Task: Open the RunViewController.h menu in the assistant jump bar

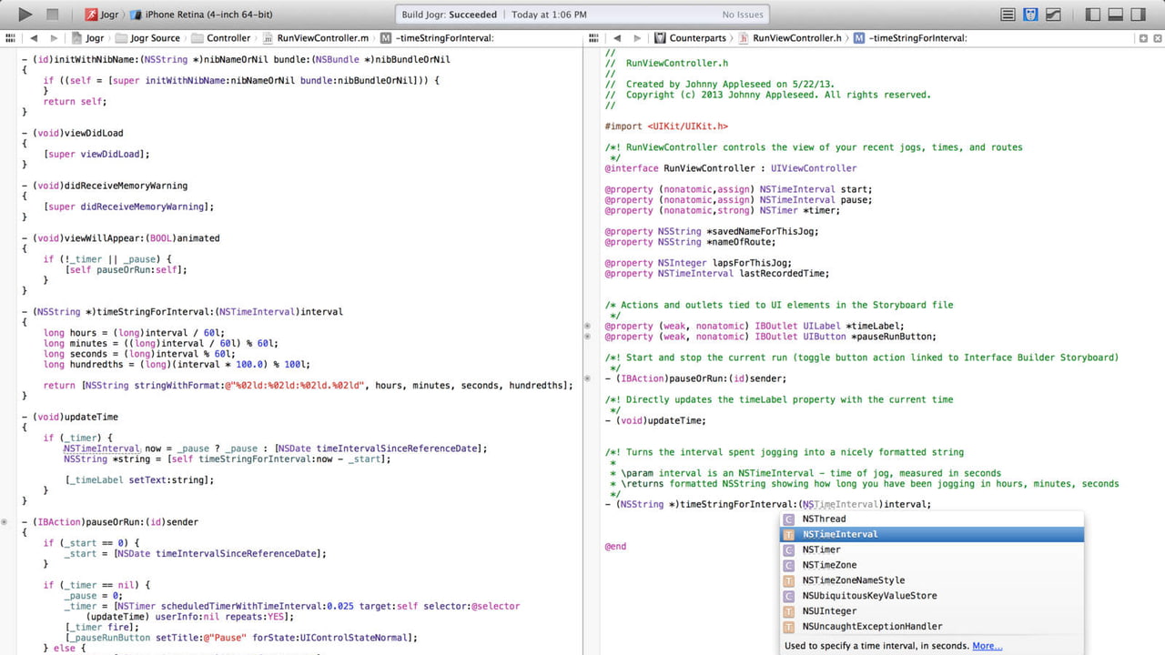Action: click(790, 38)
